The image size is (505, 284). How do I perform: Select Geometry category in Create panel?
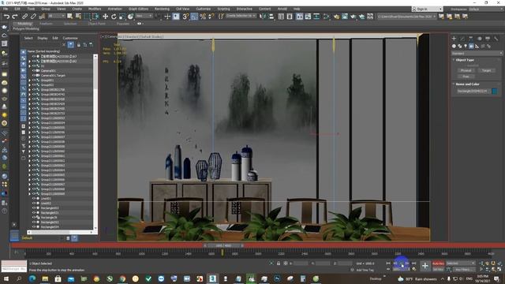click(x=454, y=47)
